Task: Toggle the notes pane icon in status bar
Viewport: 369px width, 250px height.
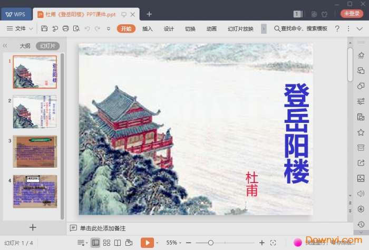Action: click(x=82, y=243)
